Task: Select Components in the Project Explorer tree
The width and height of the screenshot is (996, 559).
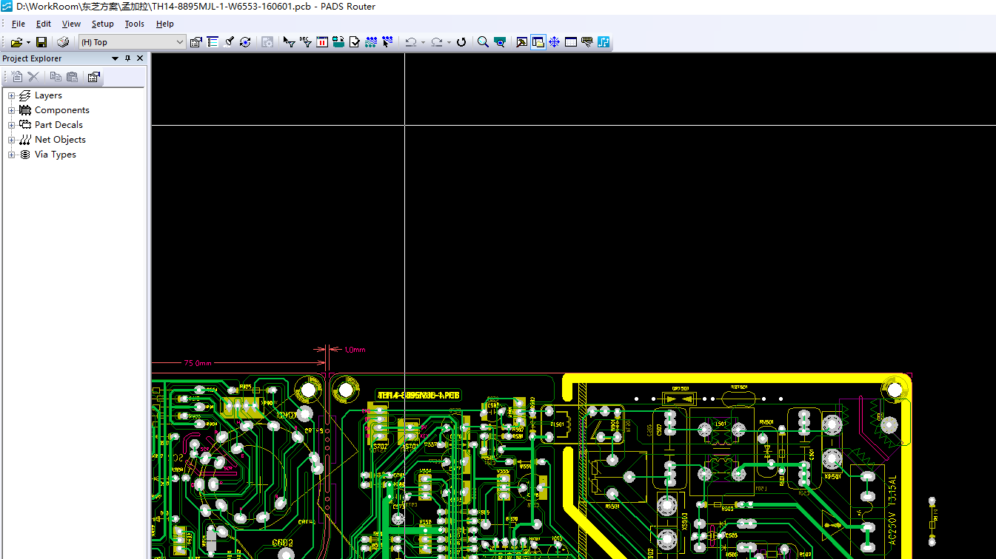Action: coord(62,110)
